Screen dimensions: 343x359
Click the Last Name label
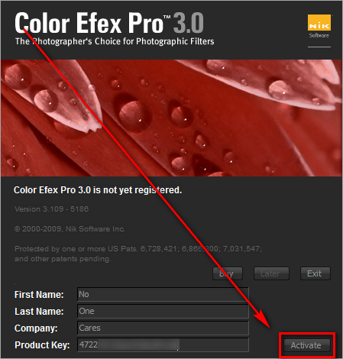click(39, 312)
